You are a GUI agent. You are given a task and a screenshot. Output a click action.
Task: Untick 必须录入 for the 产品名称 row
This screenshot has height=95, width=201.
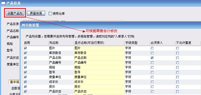pos(152,58)
